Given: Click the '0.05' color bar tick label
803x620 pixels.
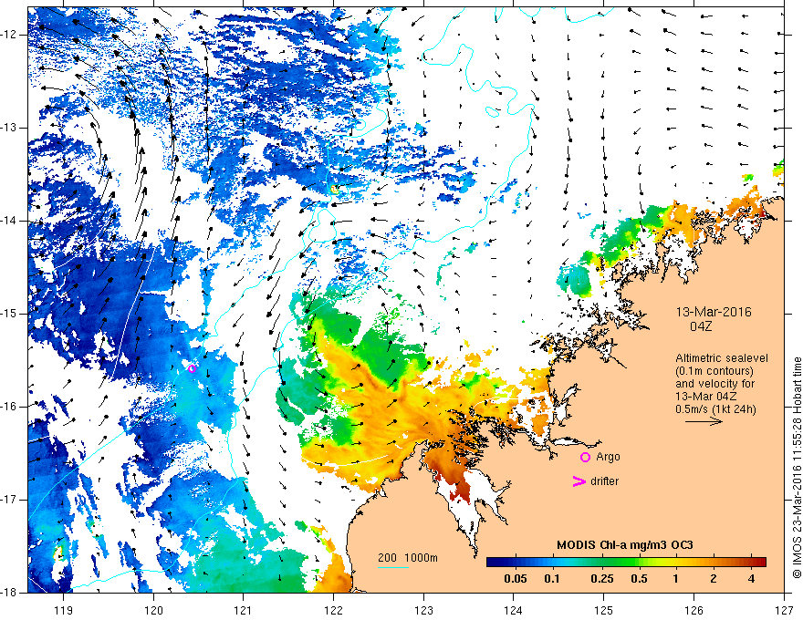Looking at the screenshot, I should click(516, 579).
